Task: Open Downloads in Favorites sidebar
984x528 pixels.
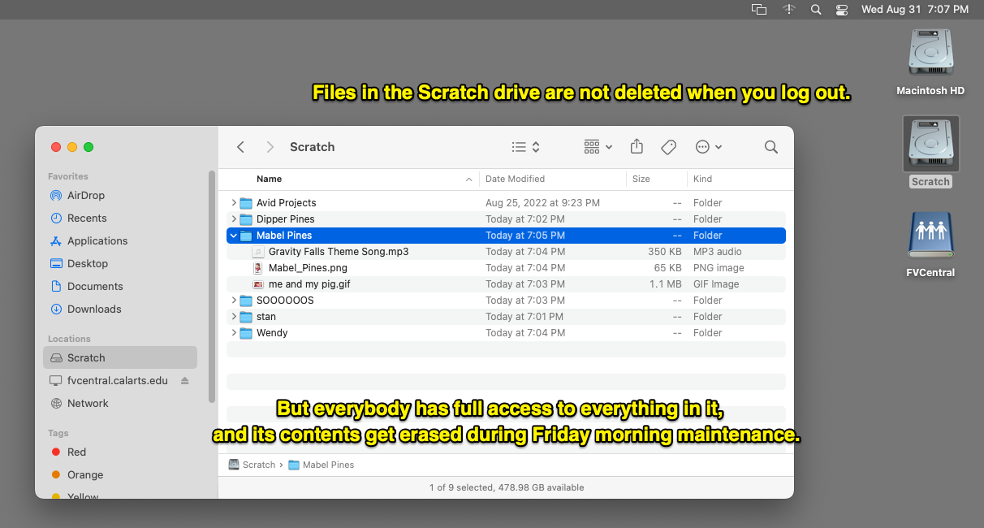Action: (x=94, y=309)
